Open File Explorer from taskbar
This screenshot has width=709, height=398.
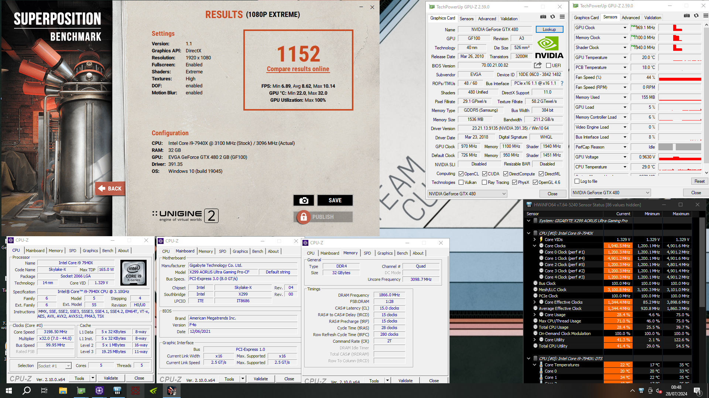coord(63,391)
